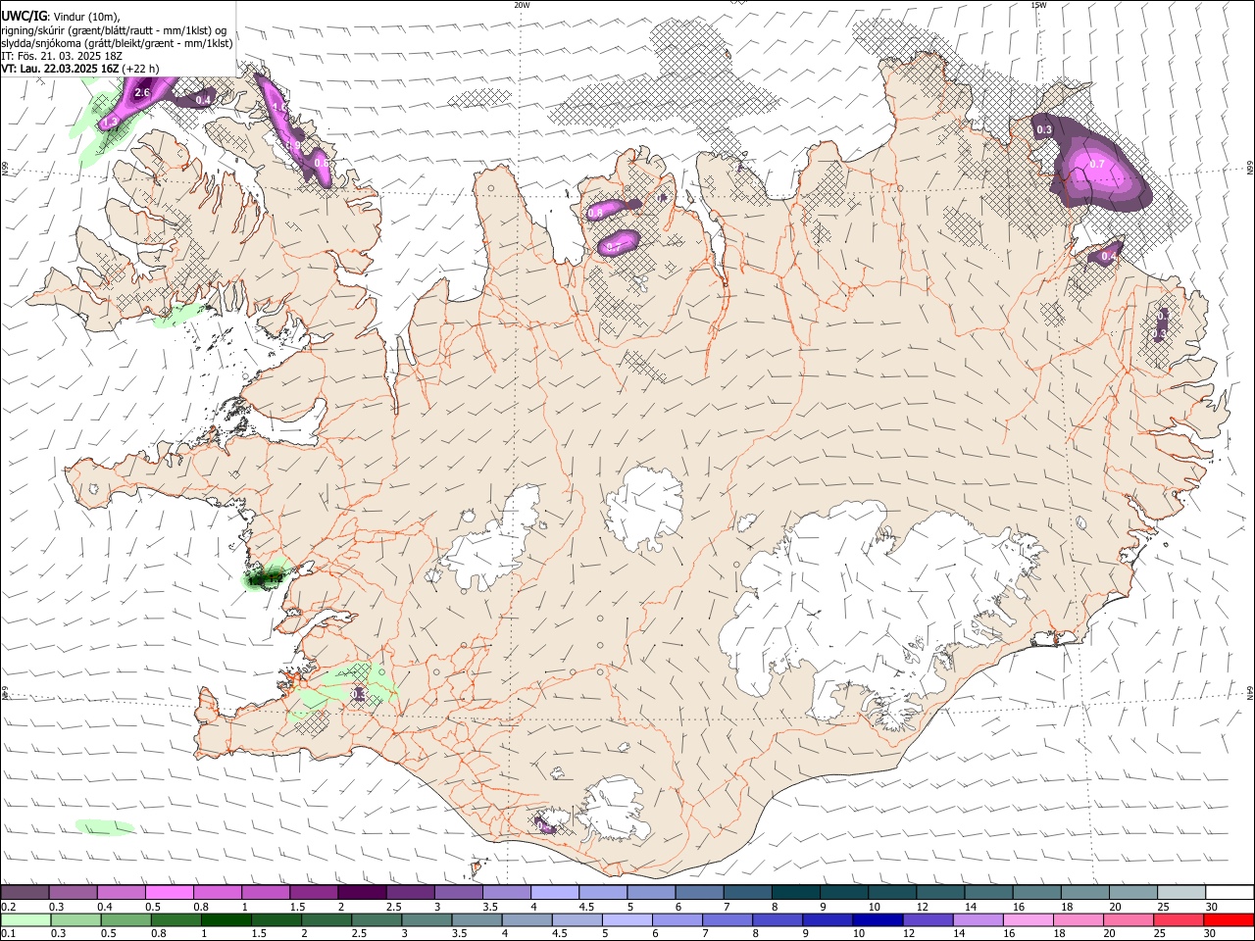This screenshot has height=941, width=1255.
Task: Click the light blue rain swatch labeled 5
Action: [x=626, y=919]
